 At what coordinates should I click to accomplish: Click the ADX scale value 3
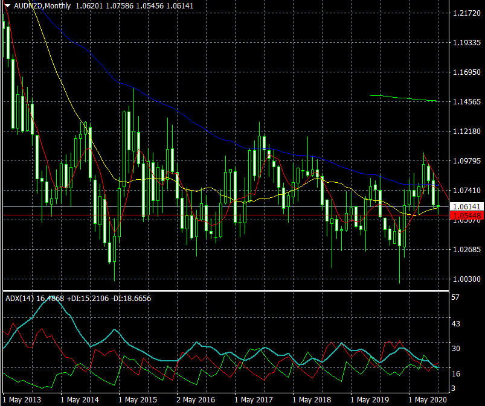[454, 388]
